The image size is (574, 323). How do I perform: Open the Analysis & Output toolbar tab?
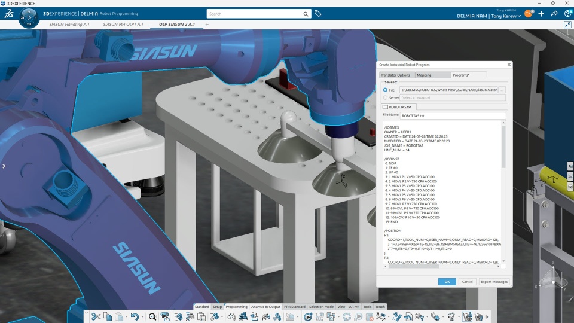click(x=265, y=307)
